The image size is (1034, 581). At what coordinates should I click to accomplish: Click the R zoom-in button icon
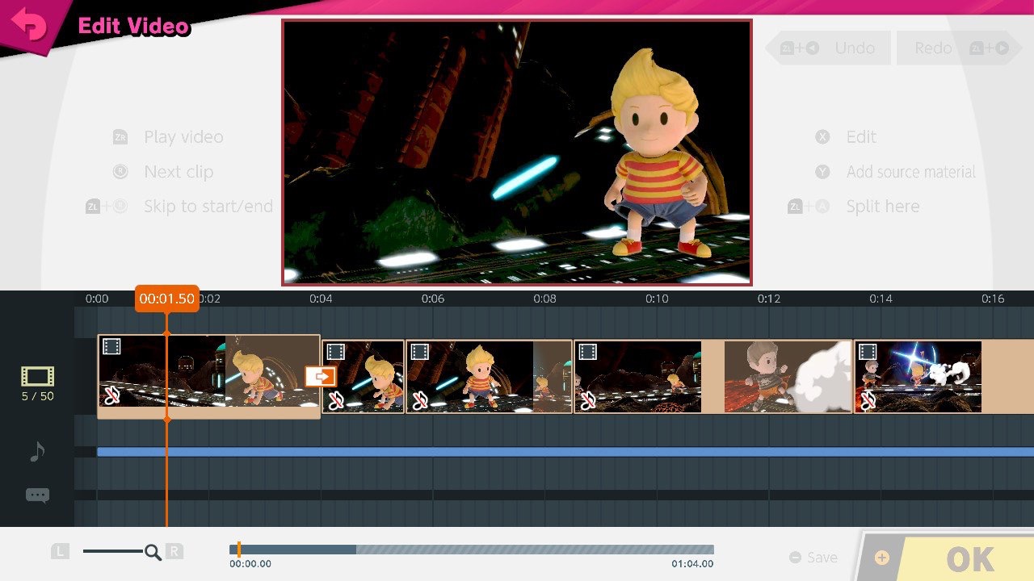coord(174,552)
